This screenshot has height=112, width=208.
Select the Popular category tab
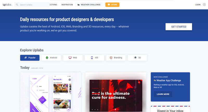click(x=30, y=58)
